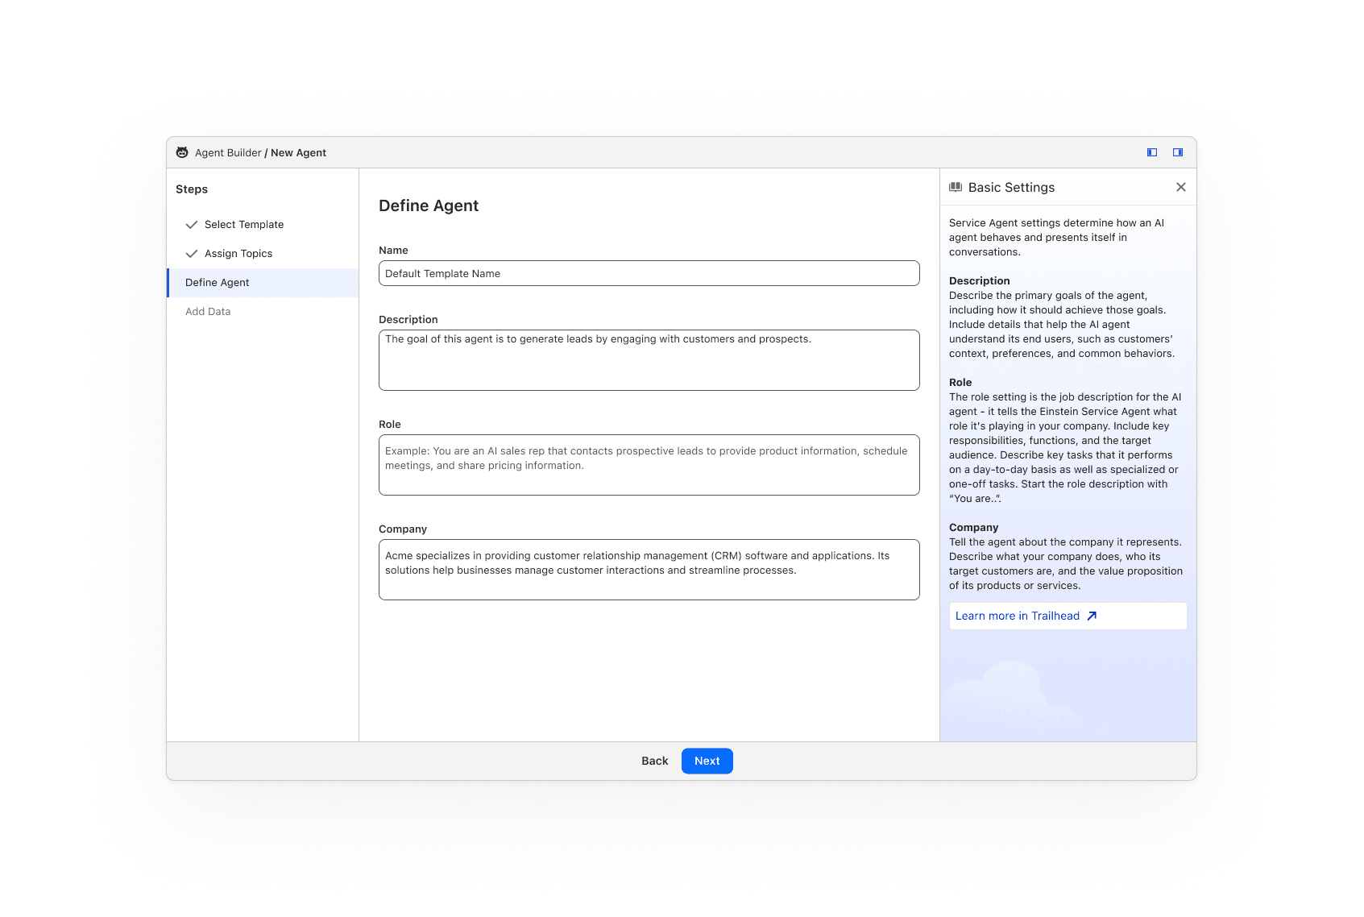The width and height of the screenshot is (1364, 917).
Task: Click the Company field label in the form
Action: coord(403,529)
